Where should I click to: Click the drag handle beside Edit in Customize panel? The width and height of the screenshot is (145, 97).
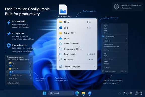click(7, 66)
